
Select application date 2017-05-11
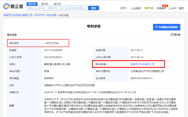click(137, 50)
